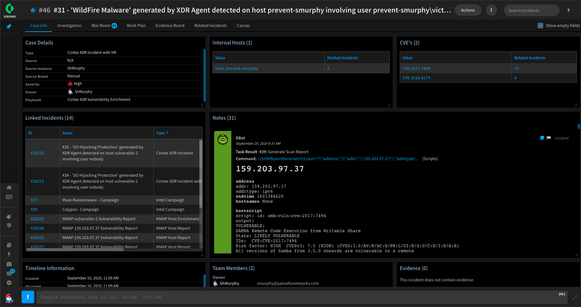Click the XSOAR logo
Screen dimensions: 581x307
[x=9, y=10]
